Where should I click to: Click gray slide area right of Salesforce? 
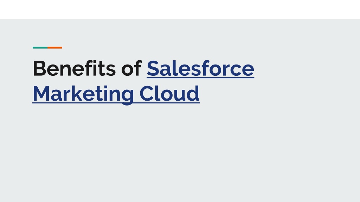[306, 68]
